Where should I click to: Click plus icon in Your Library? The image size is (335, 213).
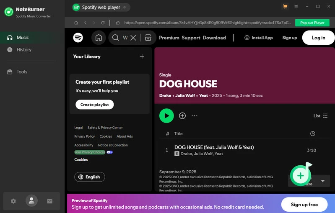tap(142, 56)
